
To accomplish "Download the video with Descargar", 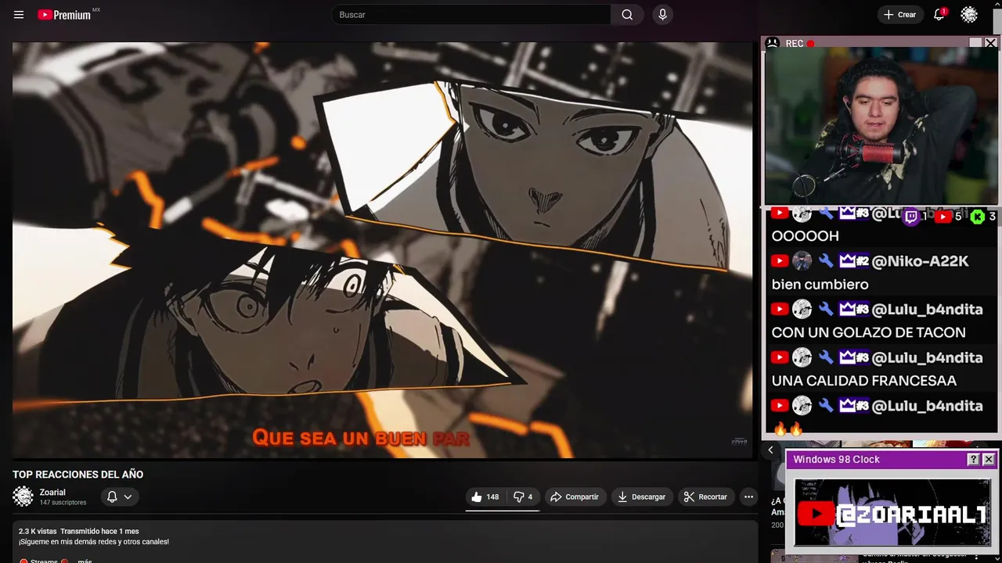I will coord(641,497).
